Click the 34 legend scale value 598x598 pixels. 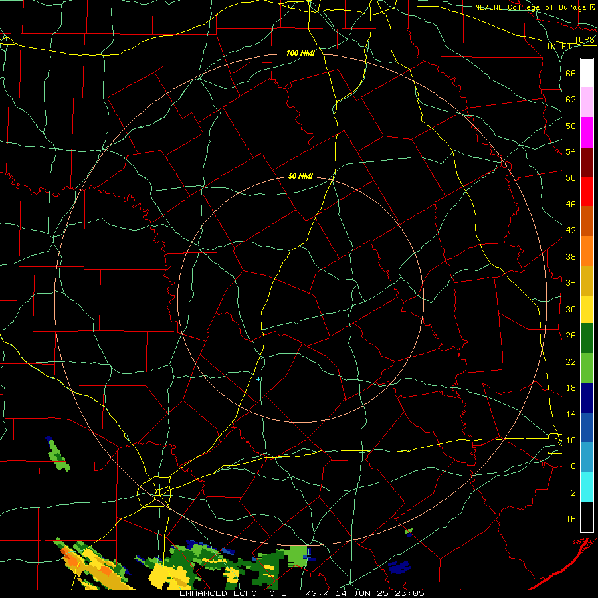pos(571,282)
